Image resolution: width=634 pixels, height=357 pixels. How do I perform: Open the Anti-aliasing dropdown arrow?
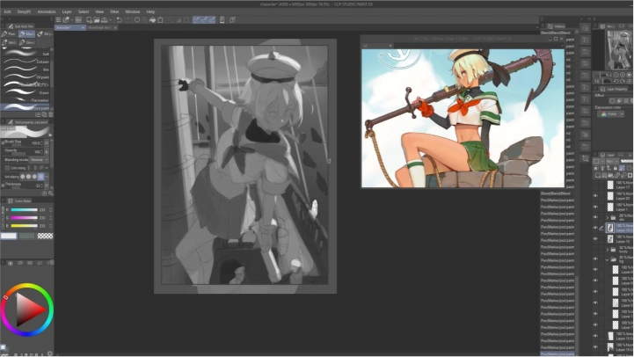tap(47, 176)
